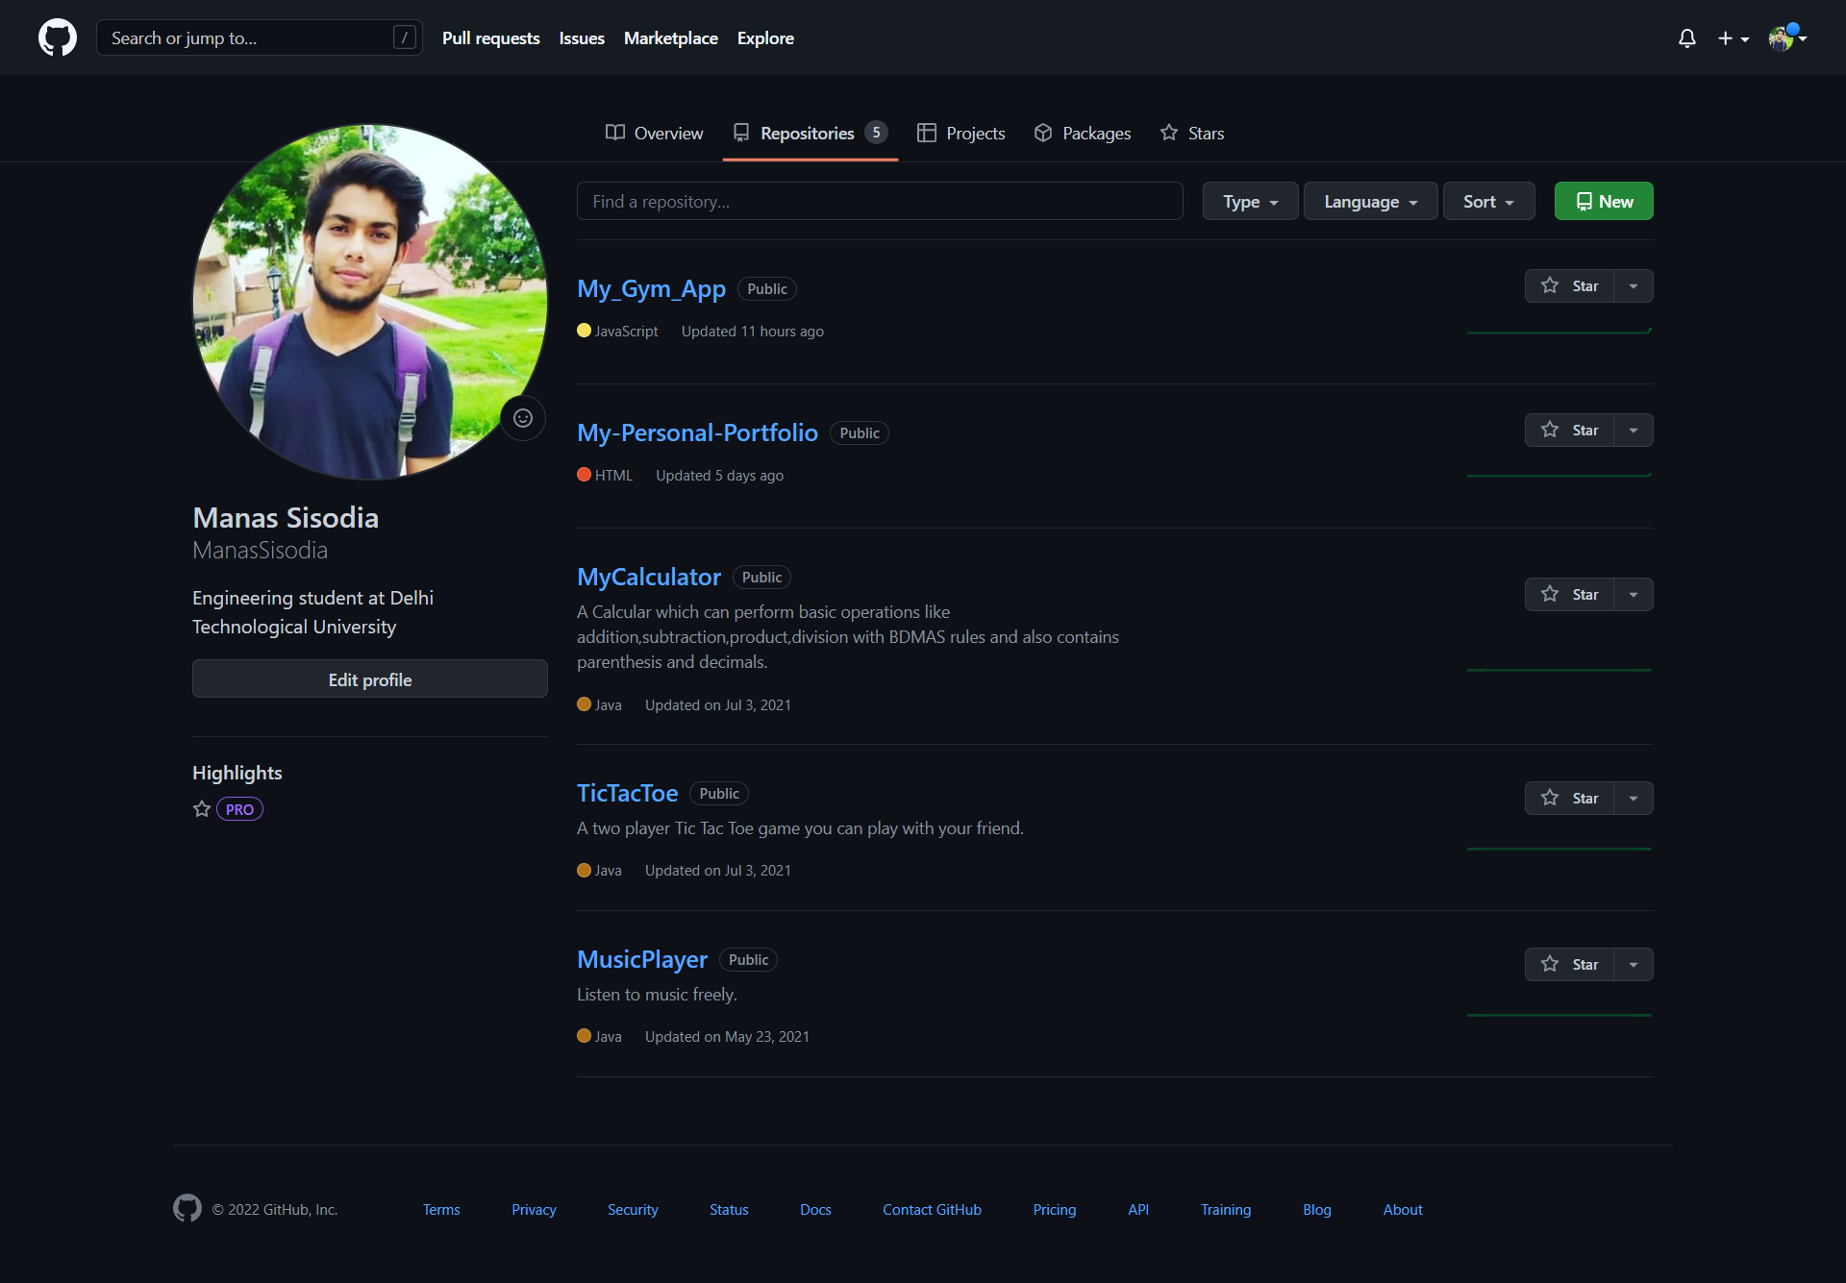This screenshot has height=1283, width=1846.
Task: Open the Pricing footer link
Action: coord(1055,1209)
